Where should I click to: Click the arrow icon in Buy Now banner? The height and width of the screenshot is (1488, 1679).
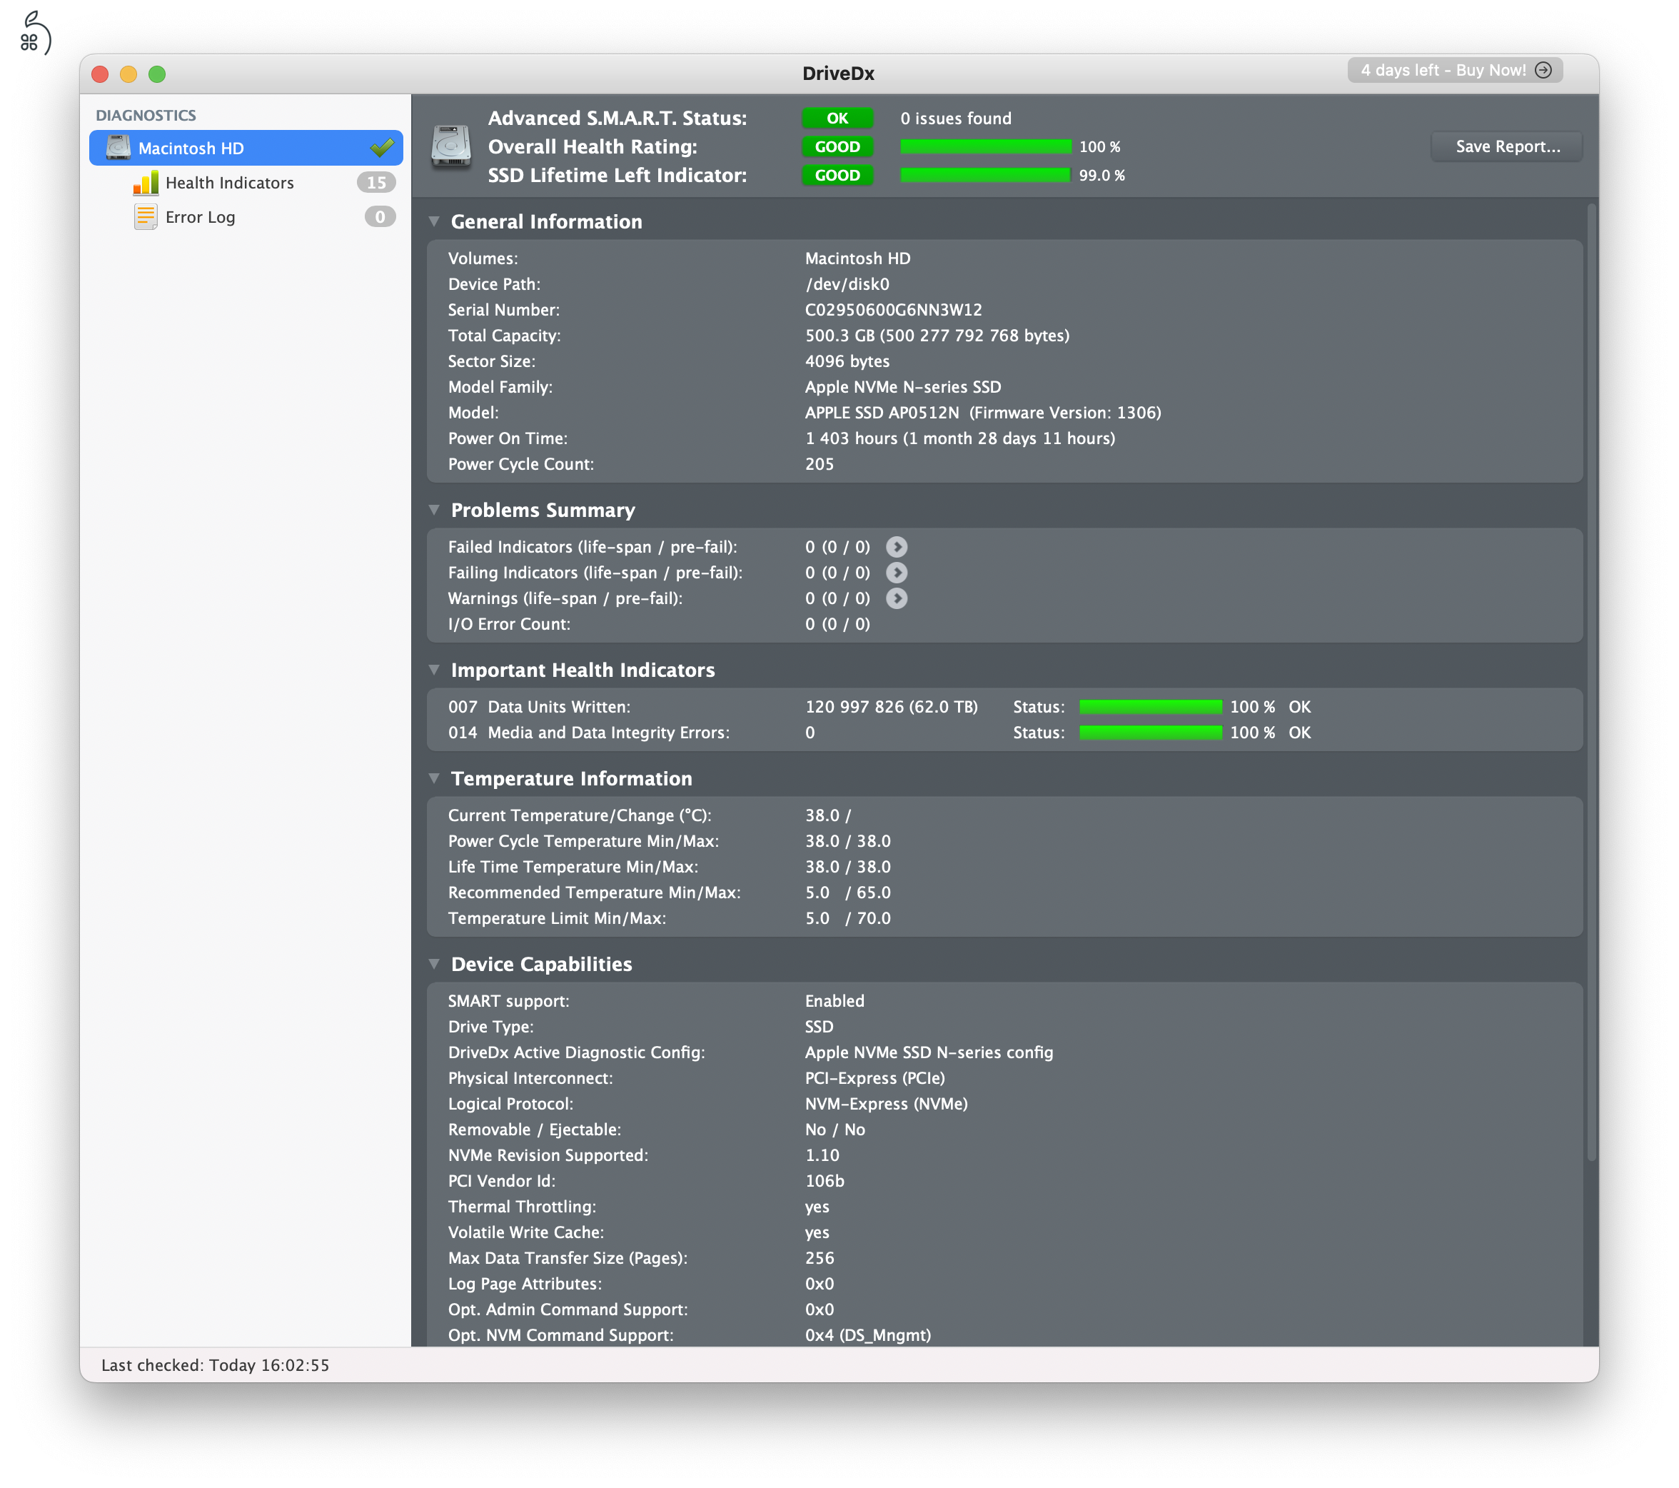click(1543, 70)
